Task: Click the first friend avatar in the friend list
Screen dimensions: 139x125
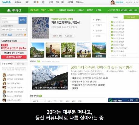Action: pyautogui.click(x=4, y=75)
